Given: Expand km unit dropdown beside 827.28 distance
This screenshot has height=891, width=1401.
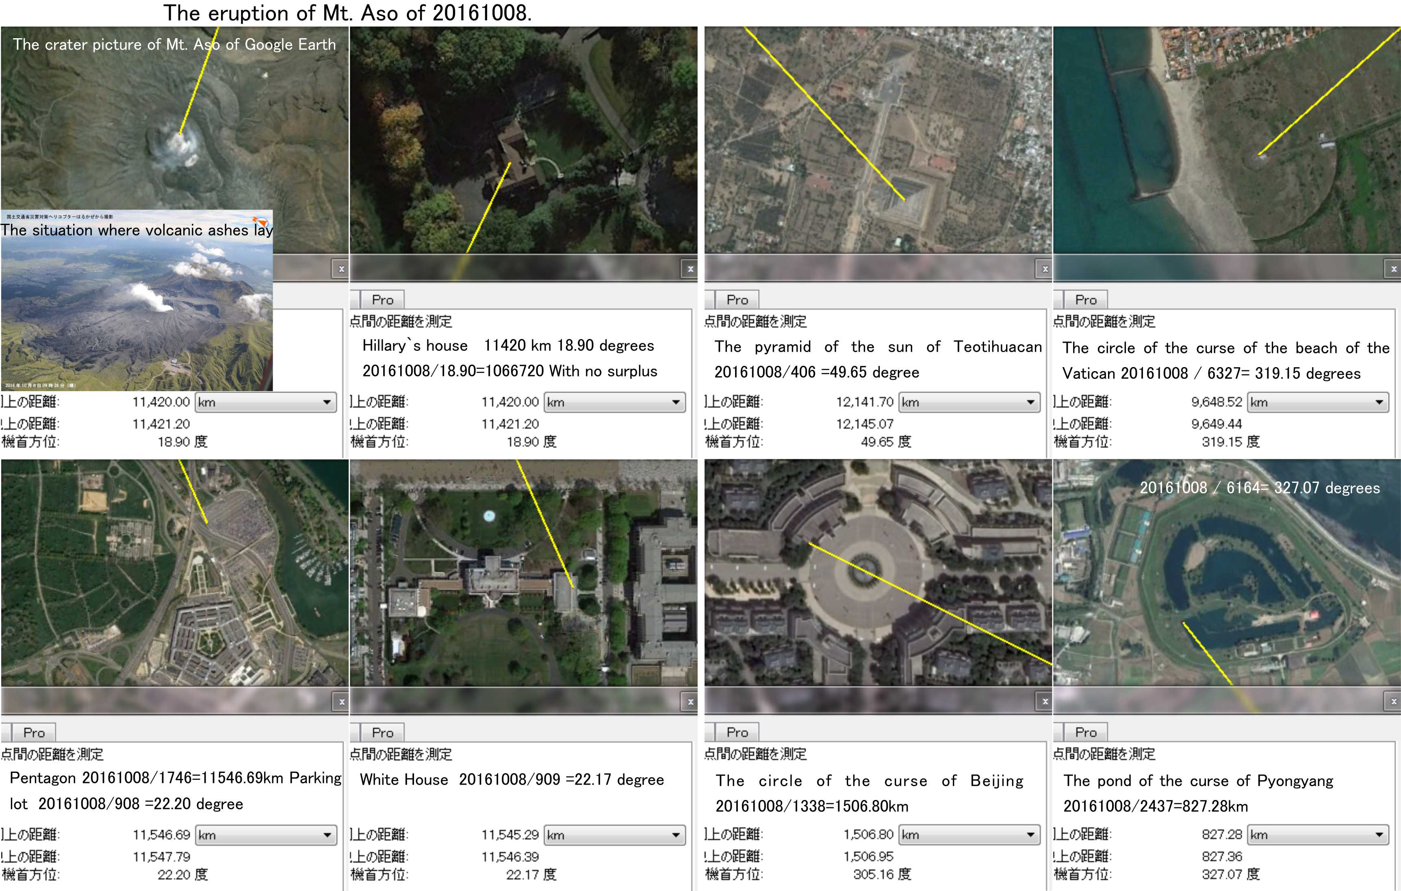Looking at the screenshot, I should click(x=1318, y=835).
